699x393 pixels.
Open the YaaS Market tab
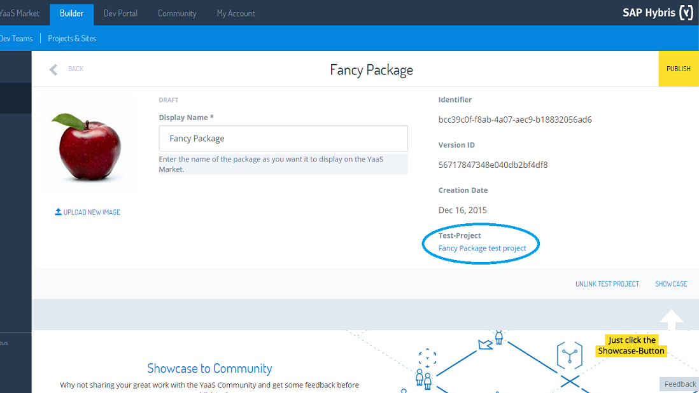20,13
